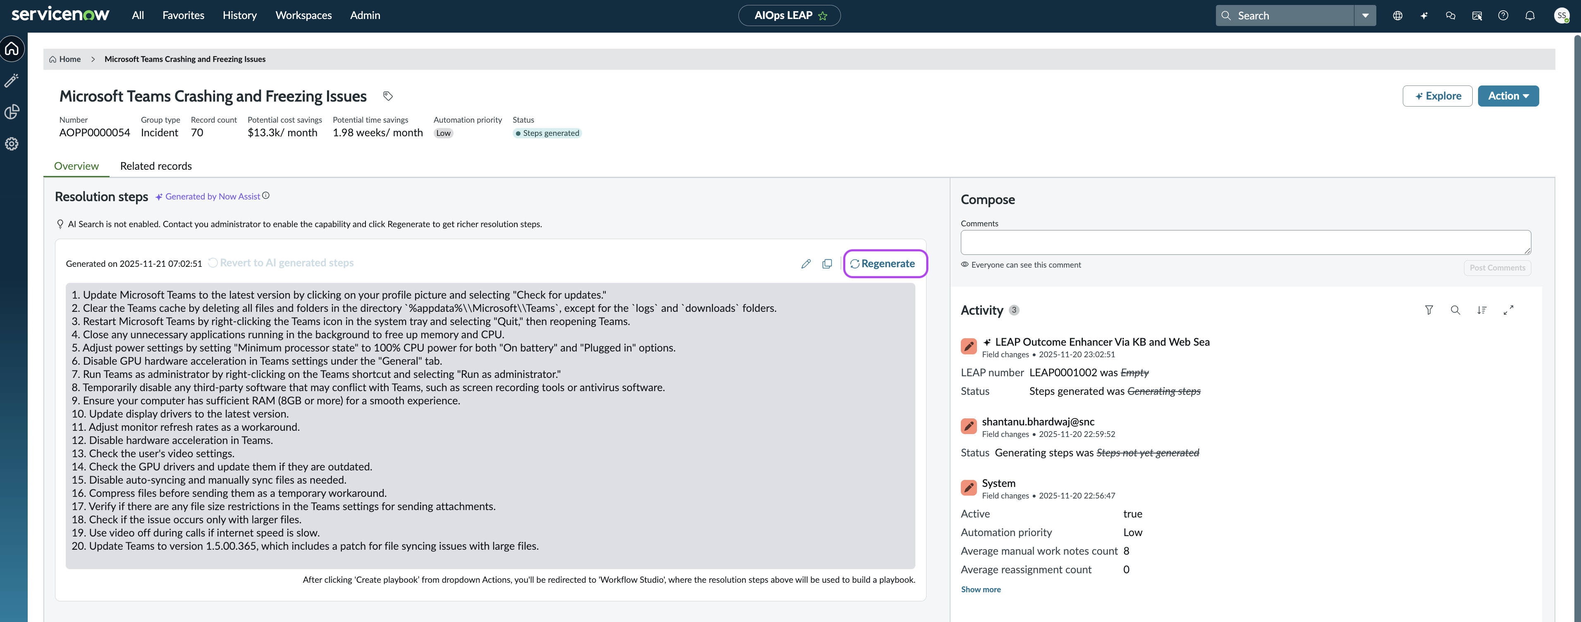Click the pencil icon beside LEAP Outcome Enhancer entry
This screenshot has height=622, width=1581.
point(968,346)
